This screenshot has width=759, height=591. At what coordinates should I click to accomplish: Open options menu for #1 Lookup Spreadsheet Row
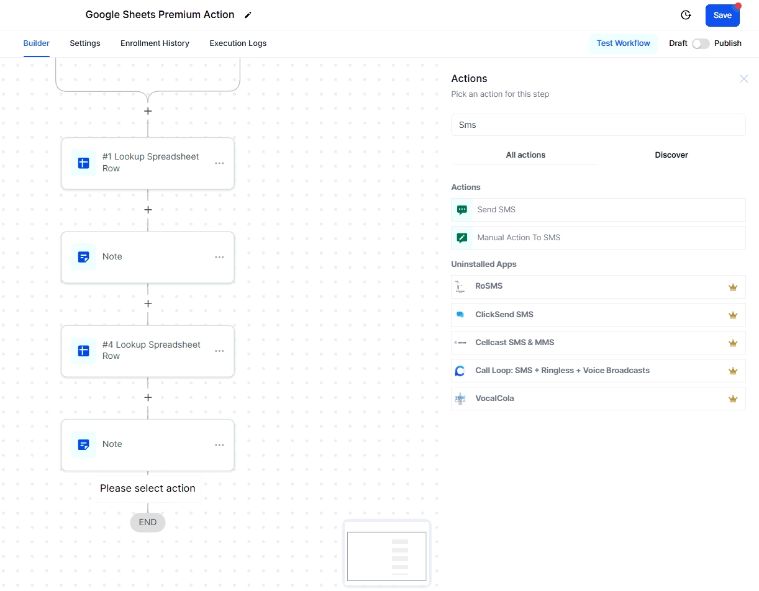coord(219,163)
